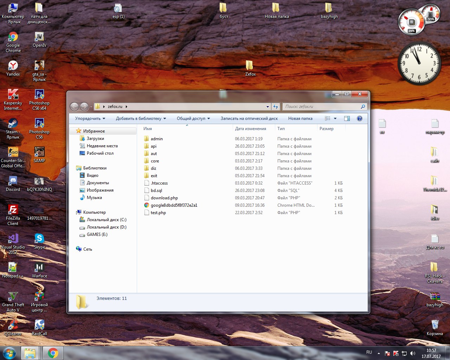Viewport: 450px width, 360px height.
Task: Click the Новая папка button
Action: (x=300, y=118)
